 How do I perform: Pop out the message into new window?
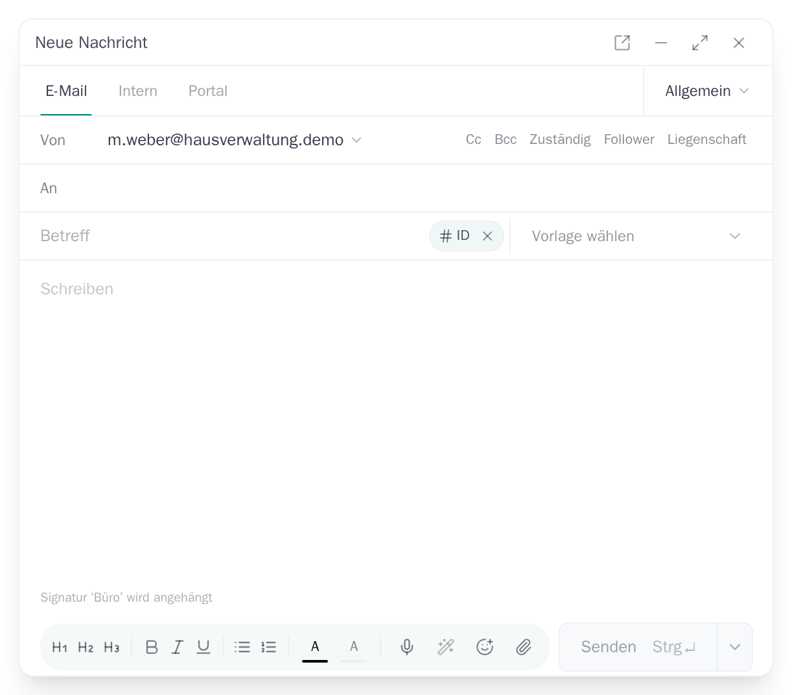pos(622,43)
